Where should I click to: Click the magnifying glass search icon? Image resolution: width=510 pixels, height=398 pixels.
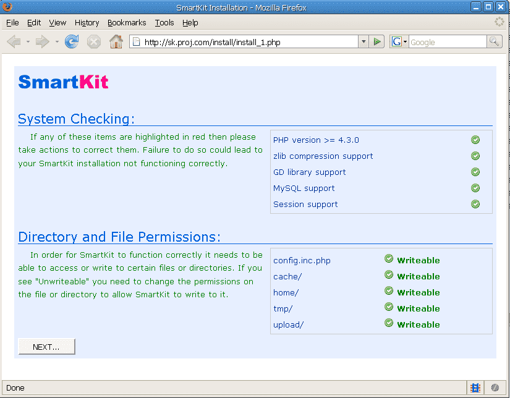(x=495, y=41)
